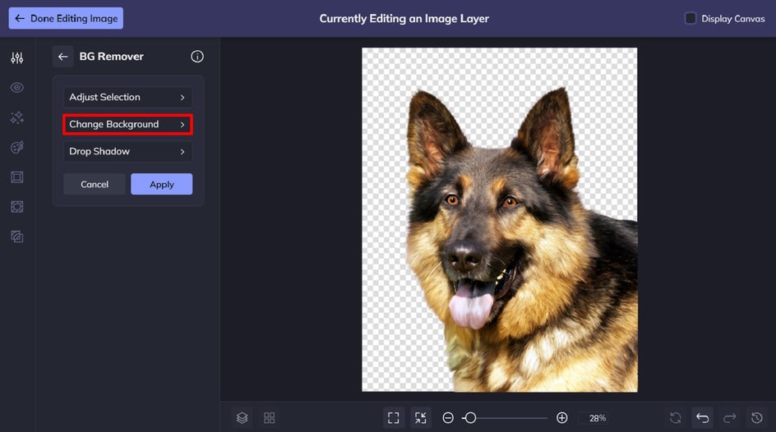
Task: Open the textures icon in left sidebar
Action: pos(16,237)
